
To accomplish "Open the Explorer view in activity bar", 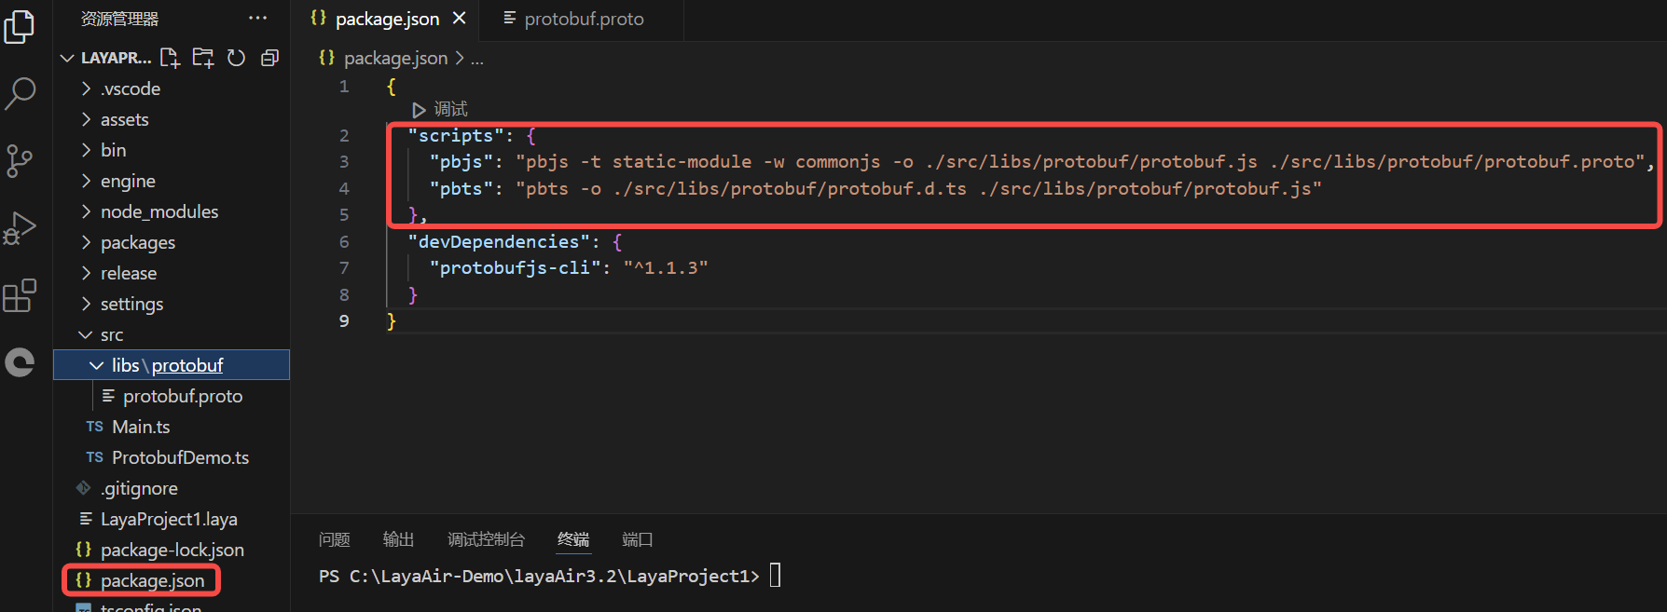I will [x=20, y=28].
